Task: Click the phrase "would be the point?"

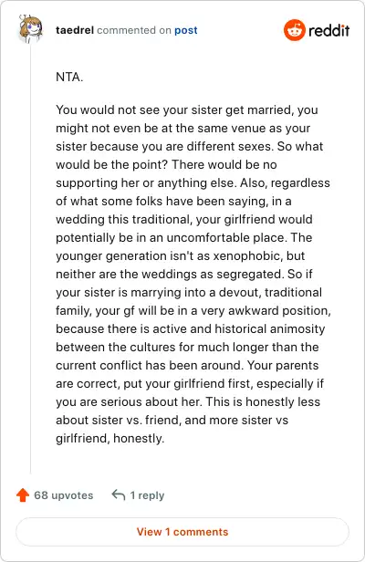Action: pos(112,164)
